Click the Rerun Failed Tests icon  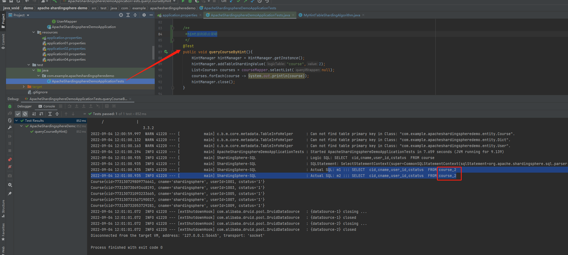click(10, 113)
